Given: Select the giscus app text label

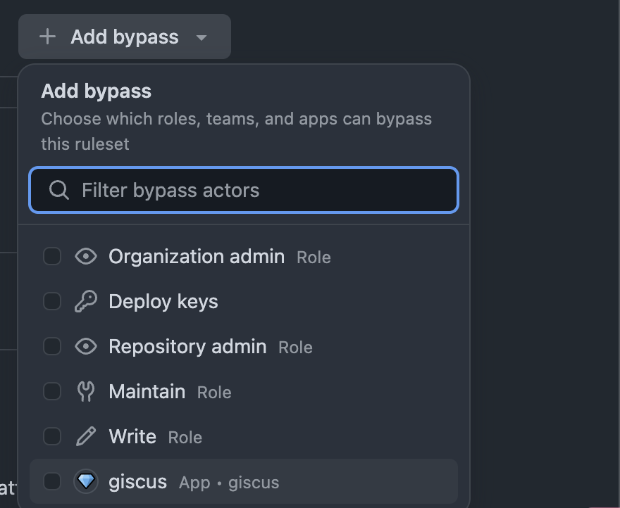Looking at the screenshot, I should coord(138,481).
